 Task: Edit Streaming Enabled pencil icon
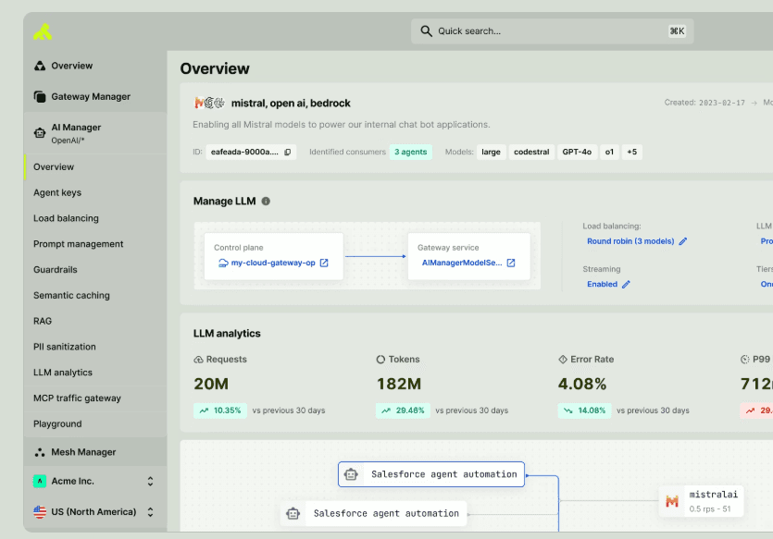point(626,284)
